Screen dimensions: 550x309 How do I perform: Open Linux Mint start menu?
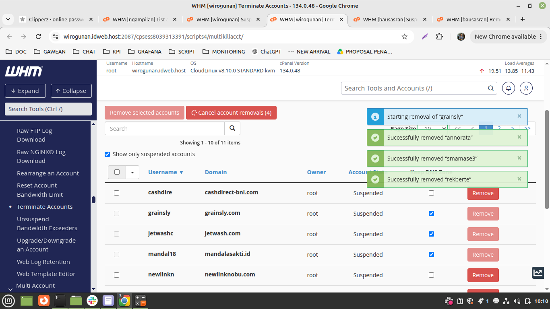[x=8, y=301]
